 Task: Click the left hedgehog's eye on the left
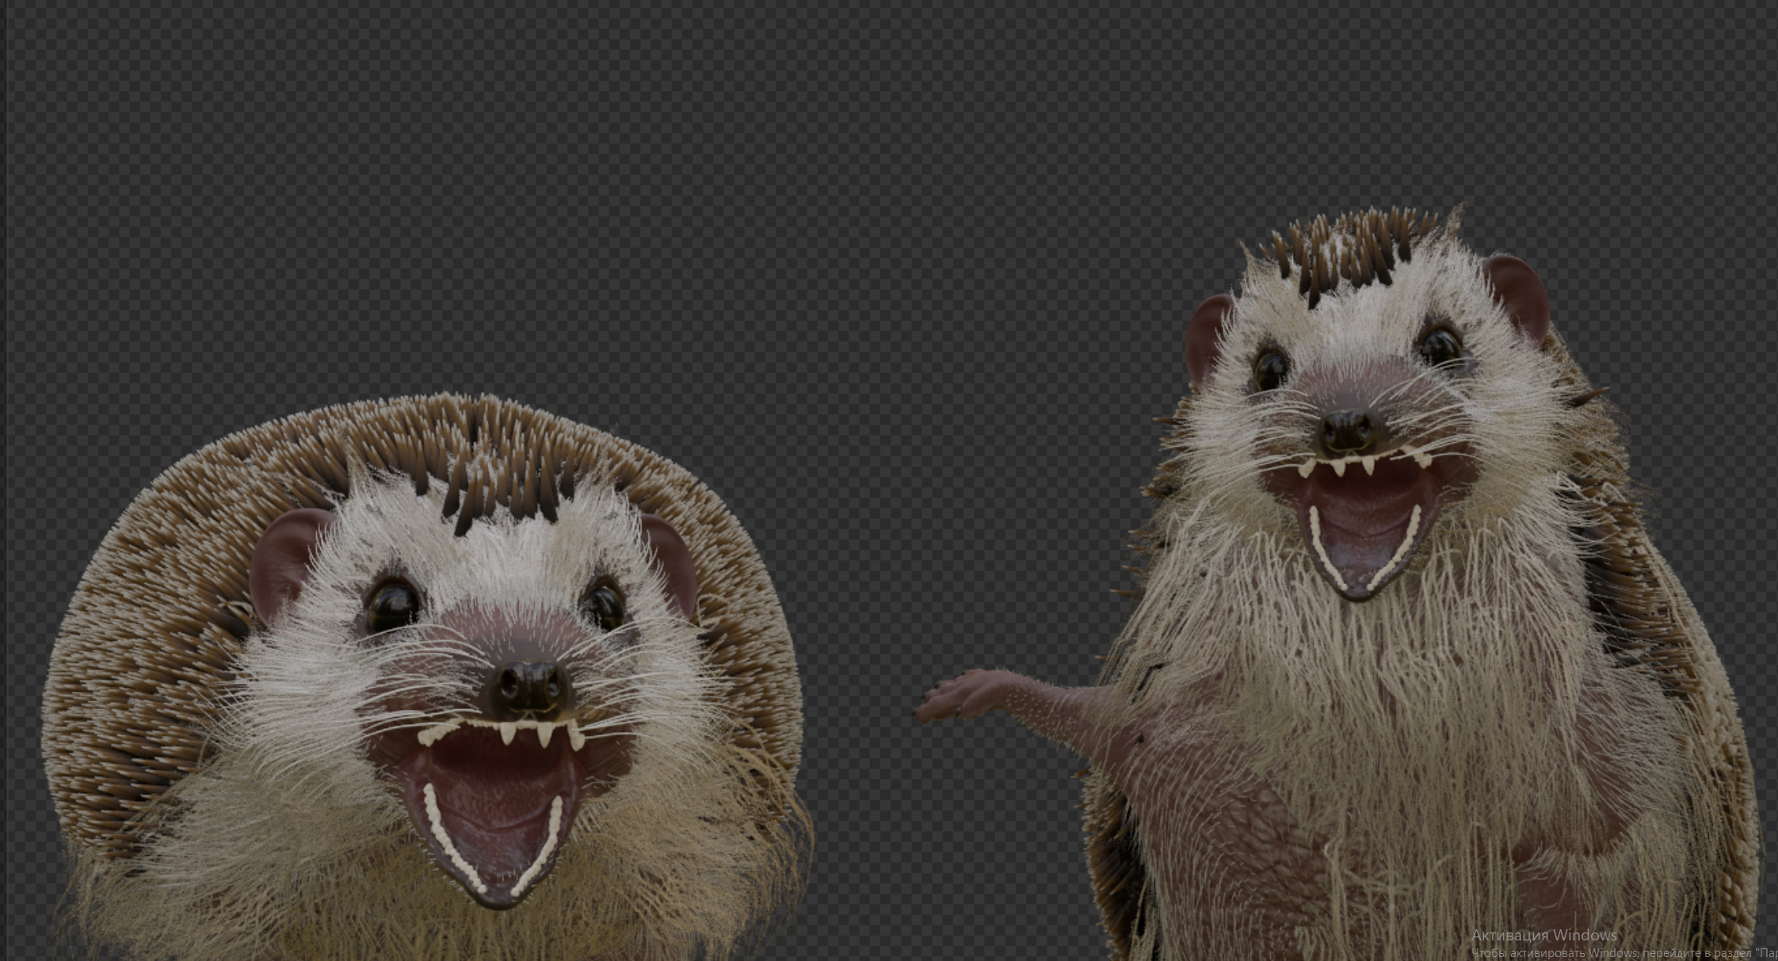[393, 606]
